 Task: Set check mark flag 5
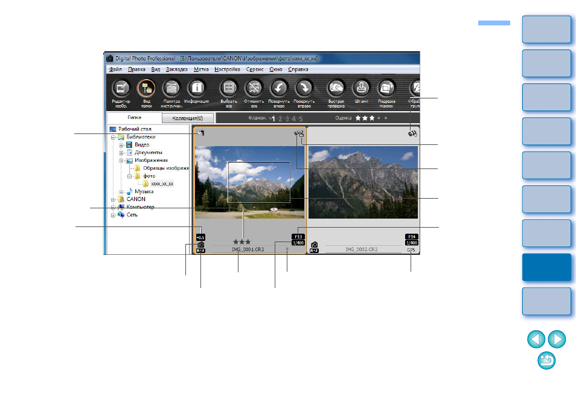(301, 118)
